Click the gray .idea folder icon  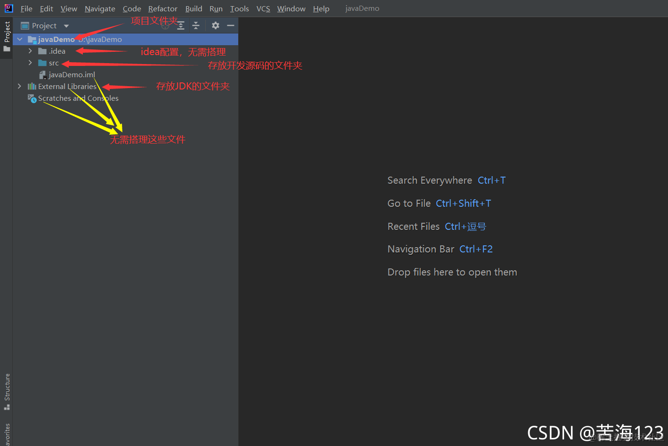pyautogui.click(x=42, y=51)
